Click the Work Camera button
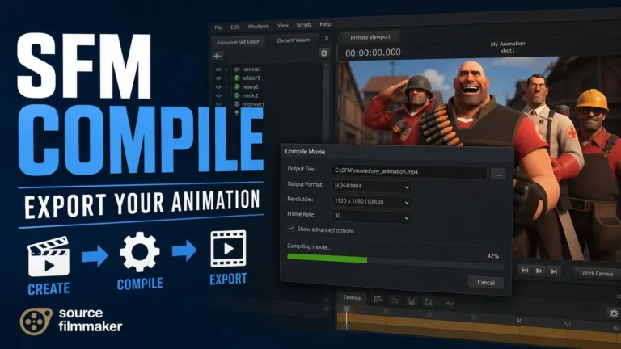Viewport: 621px width, 349px height. tap(598, 273)
